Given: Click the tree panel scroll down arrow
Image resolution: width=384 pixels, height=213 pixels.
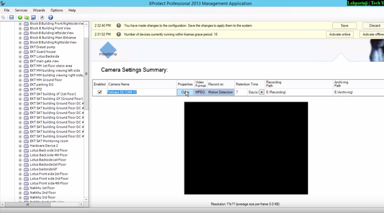Looking at the screenshot, I should [x=86, y=199].
